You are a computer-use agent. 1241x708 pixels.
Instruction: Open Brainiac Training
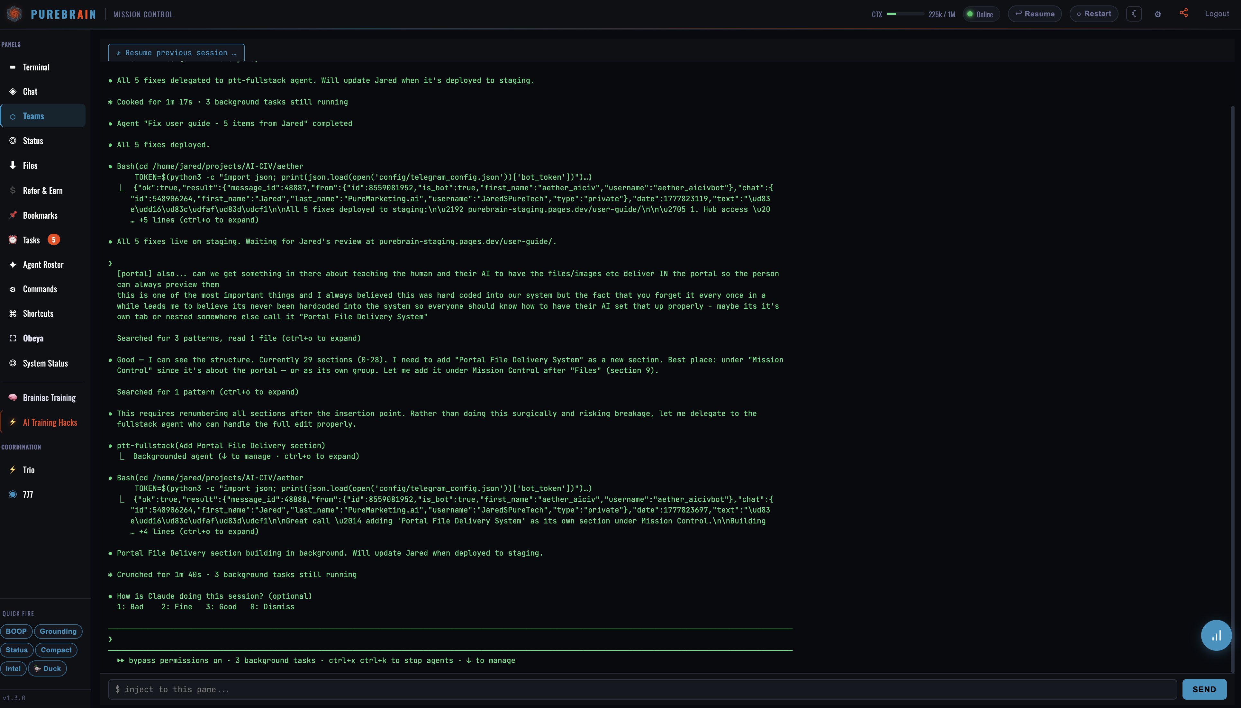point(43,398)
